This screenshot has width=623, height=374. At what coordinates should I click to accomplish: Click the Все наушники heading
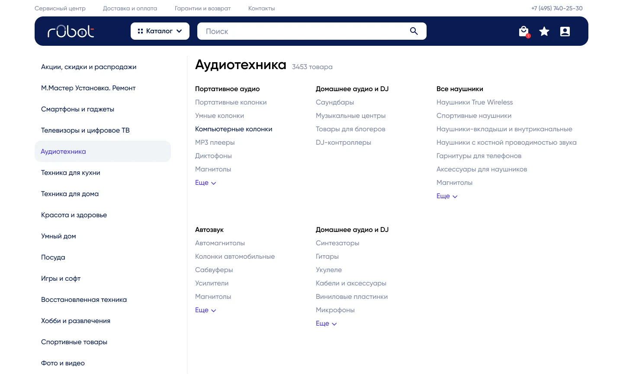coord(460,89)
